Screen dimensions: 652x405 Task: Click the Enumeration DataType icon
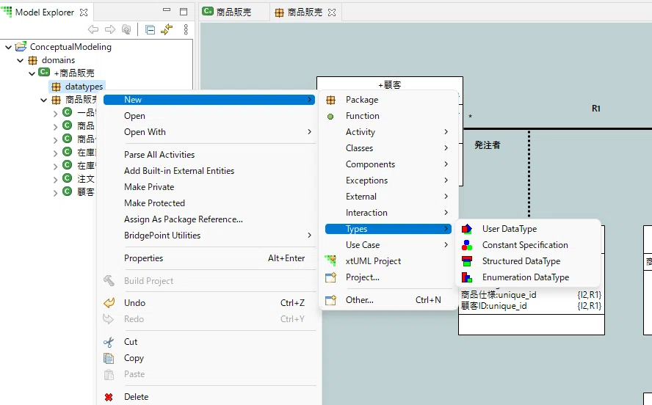(466, 277)
